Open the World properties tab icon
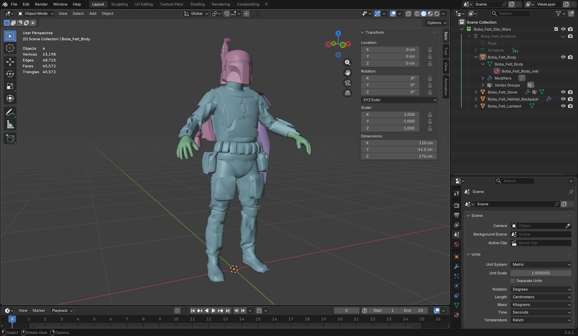 click(x=456, y=244)
